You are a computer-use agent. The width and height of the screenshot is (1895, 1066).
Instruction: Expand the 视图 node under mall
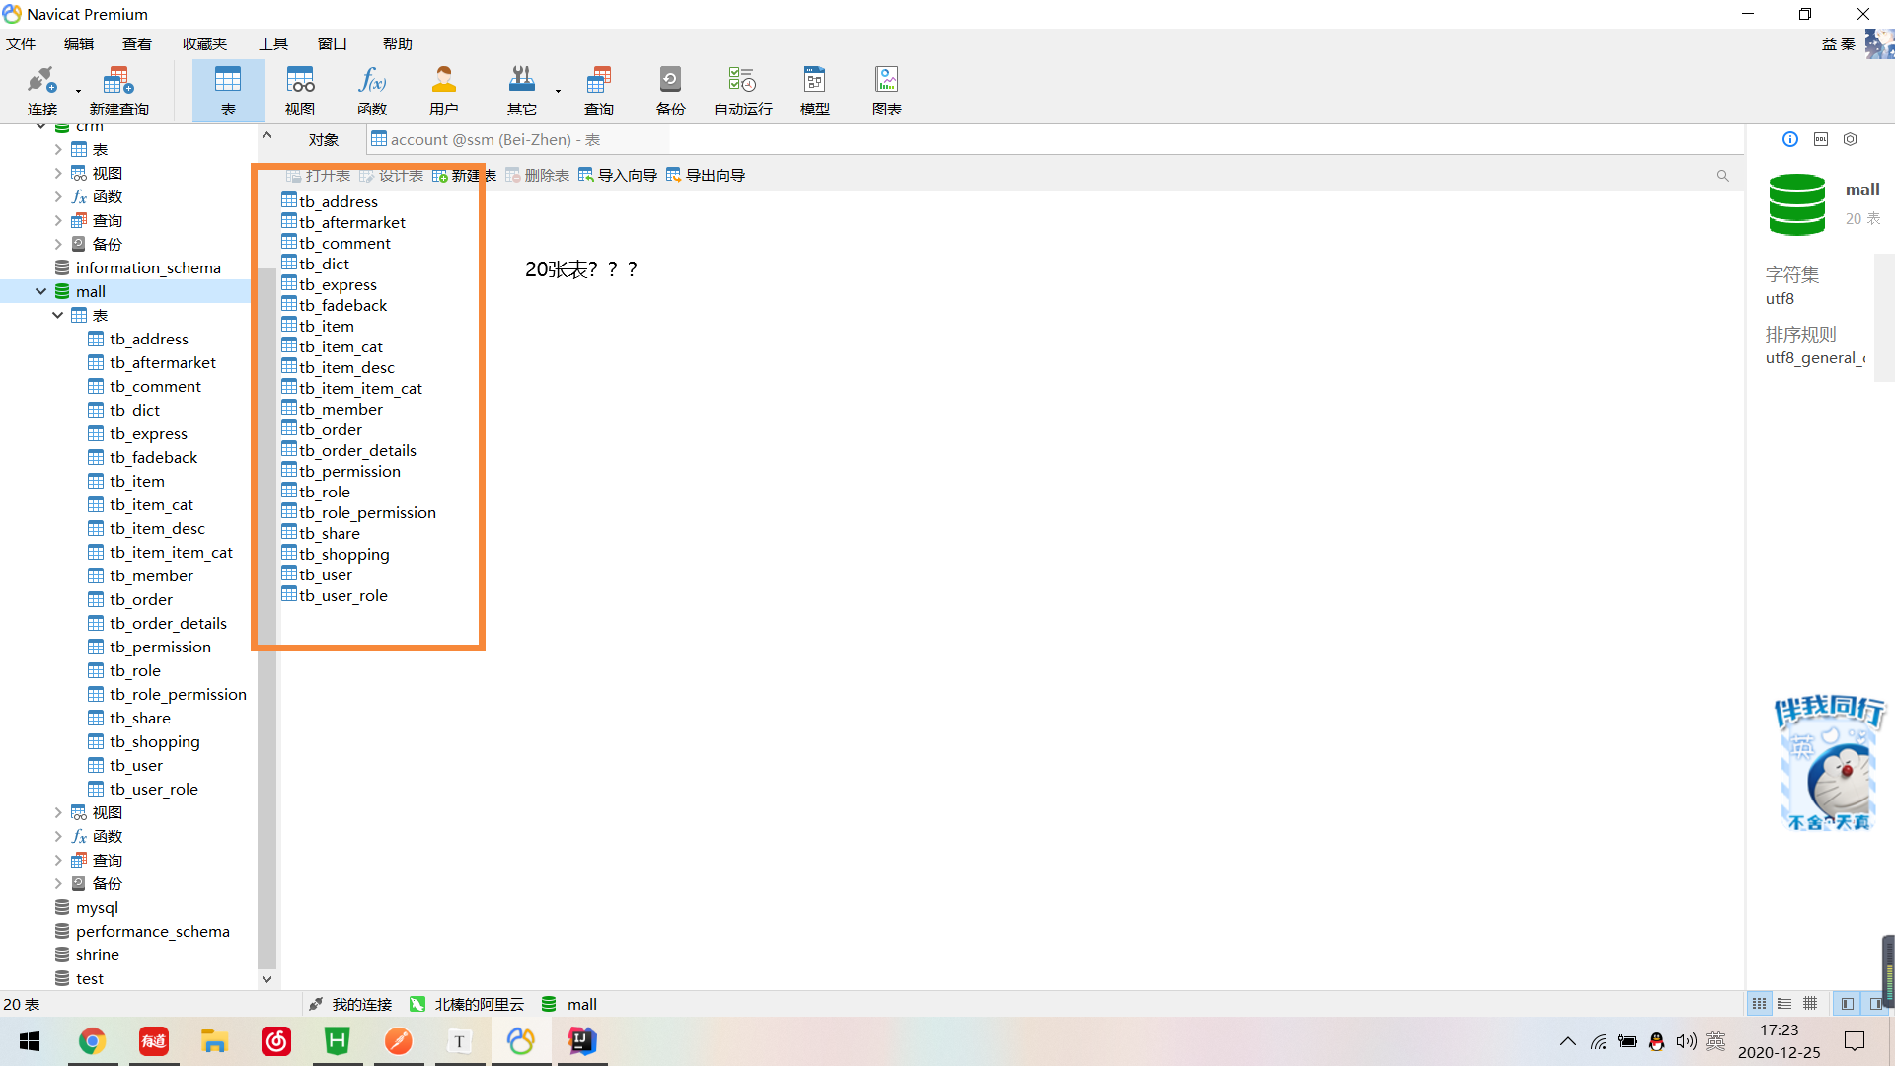click(x=58, y=812)
